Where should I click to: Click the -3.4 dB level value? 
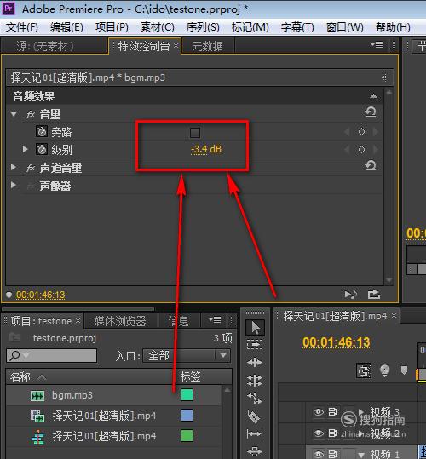point(206,149)
